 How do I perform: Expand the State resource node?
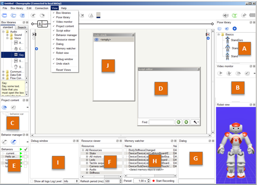87,153
